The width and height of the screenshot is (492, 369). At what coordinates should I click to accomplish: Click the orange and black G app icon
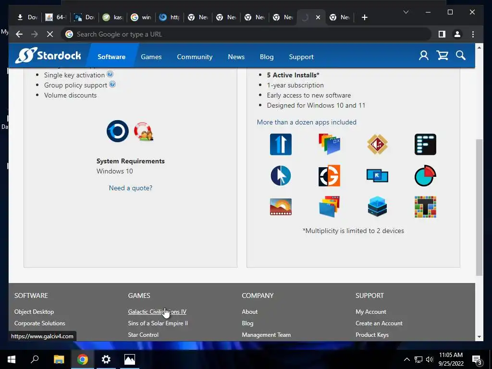tap(329, 176)
